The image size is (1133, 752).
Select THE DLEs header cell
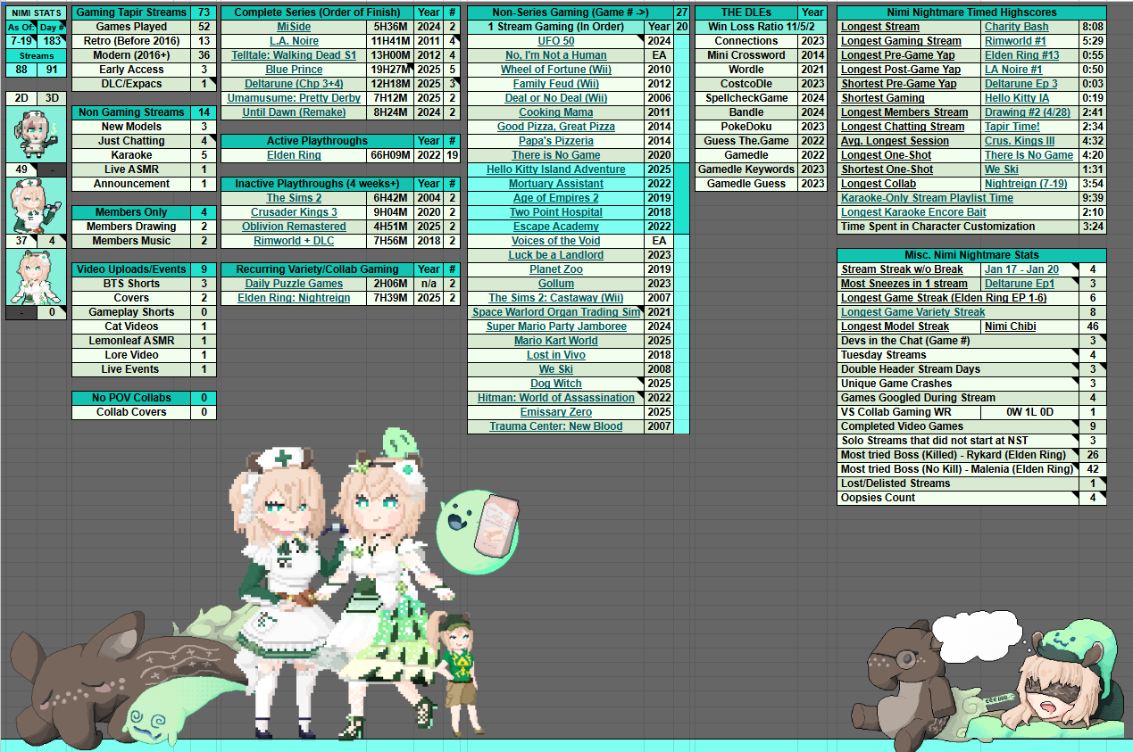(746, 12)
